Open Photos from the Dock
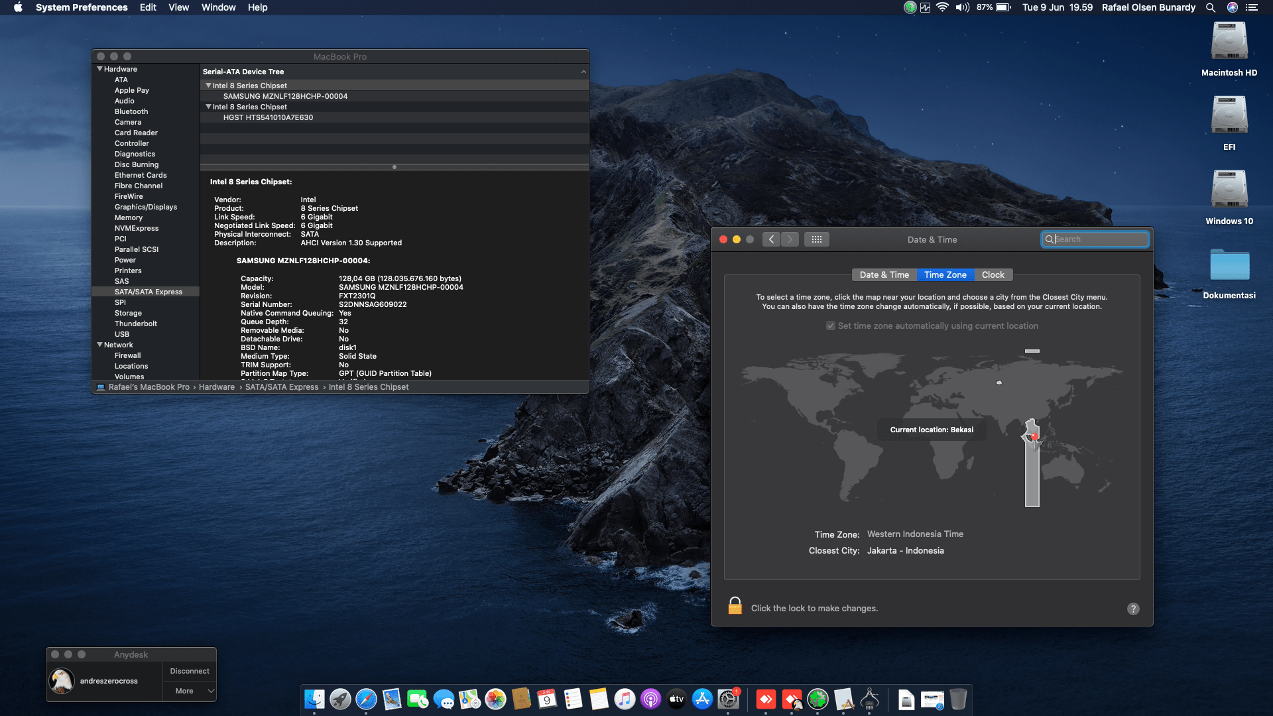Screen dimensions: 1273x716 tap(495, 699)
